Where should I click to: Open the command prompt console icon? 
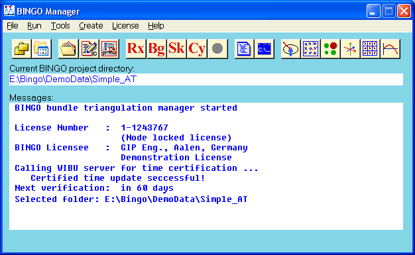[265, 49]
